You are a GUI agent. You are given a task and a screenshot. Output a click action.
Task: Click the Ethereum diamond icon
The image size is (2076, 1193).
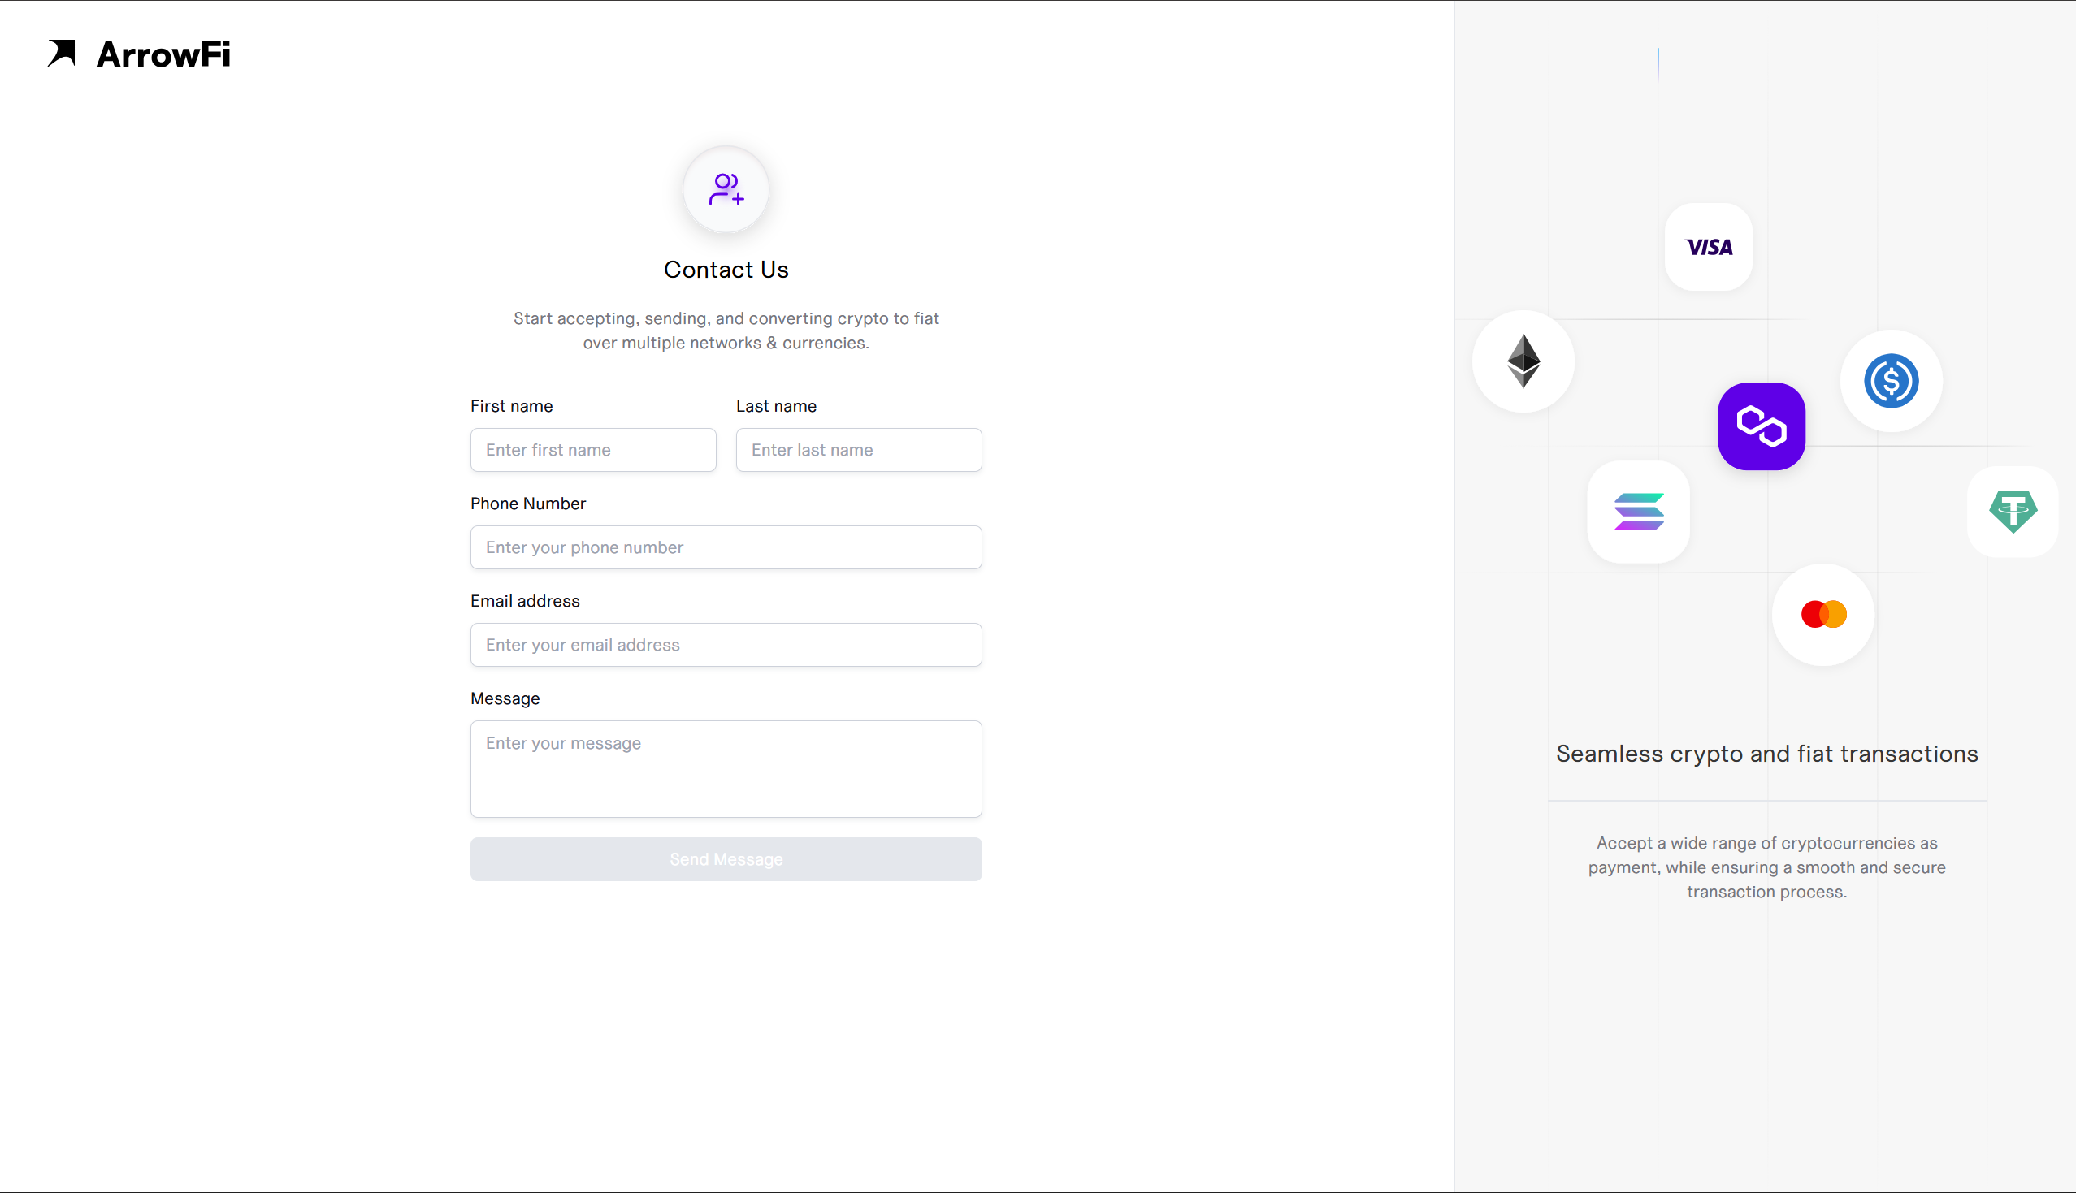pyautogui.click(x=1523, y=361)
